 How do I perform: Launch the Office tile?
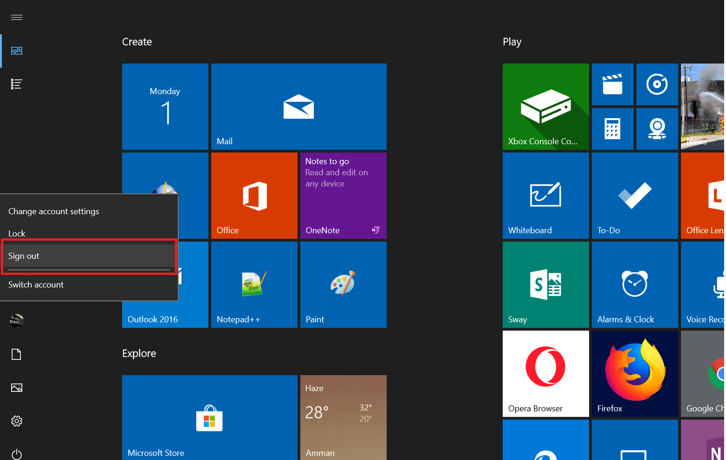[x=254, y=196]
